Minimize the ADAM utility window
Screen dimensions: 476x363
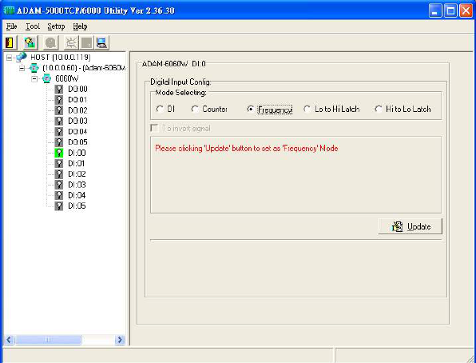(x=435, y=11)
